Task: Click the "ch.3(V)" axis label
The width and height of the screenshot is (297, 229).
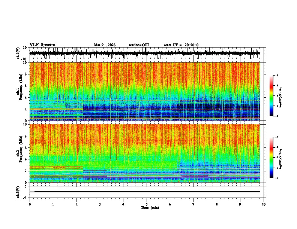Action: (18, 192)
